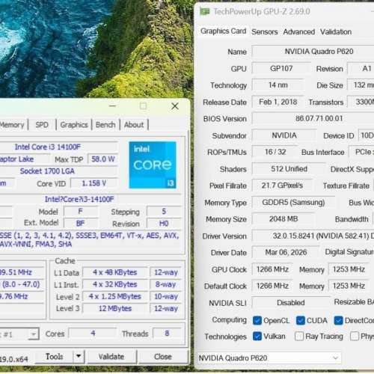Click the Driver Date value Mar 06, 2026
This screenshot has height=374, width=374.
coord(286,252)
